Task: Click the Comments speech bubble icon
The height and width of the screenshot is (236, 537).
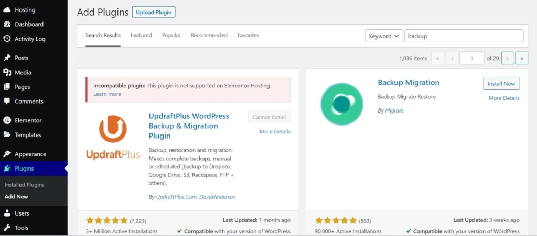Action: pyautogui.click(x=7, y=102)
